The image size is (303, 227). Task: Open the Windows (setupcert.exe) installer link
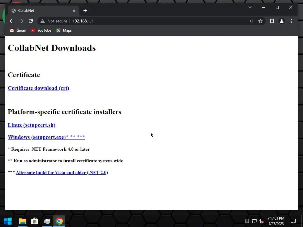pos(46,137)
